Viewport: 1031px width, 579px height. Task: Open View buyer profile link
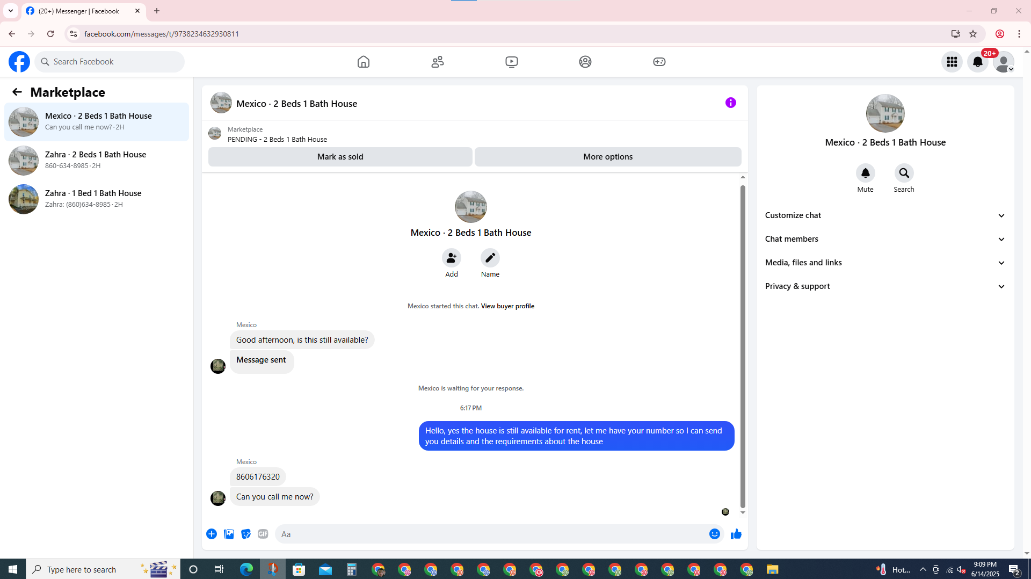(507, 306)
